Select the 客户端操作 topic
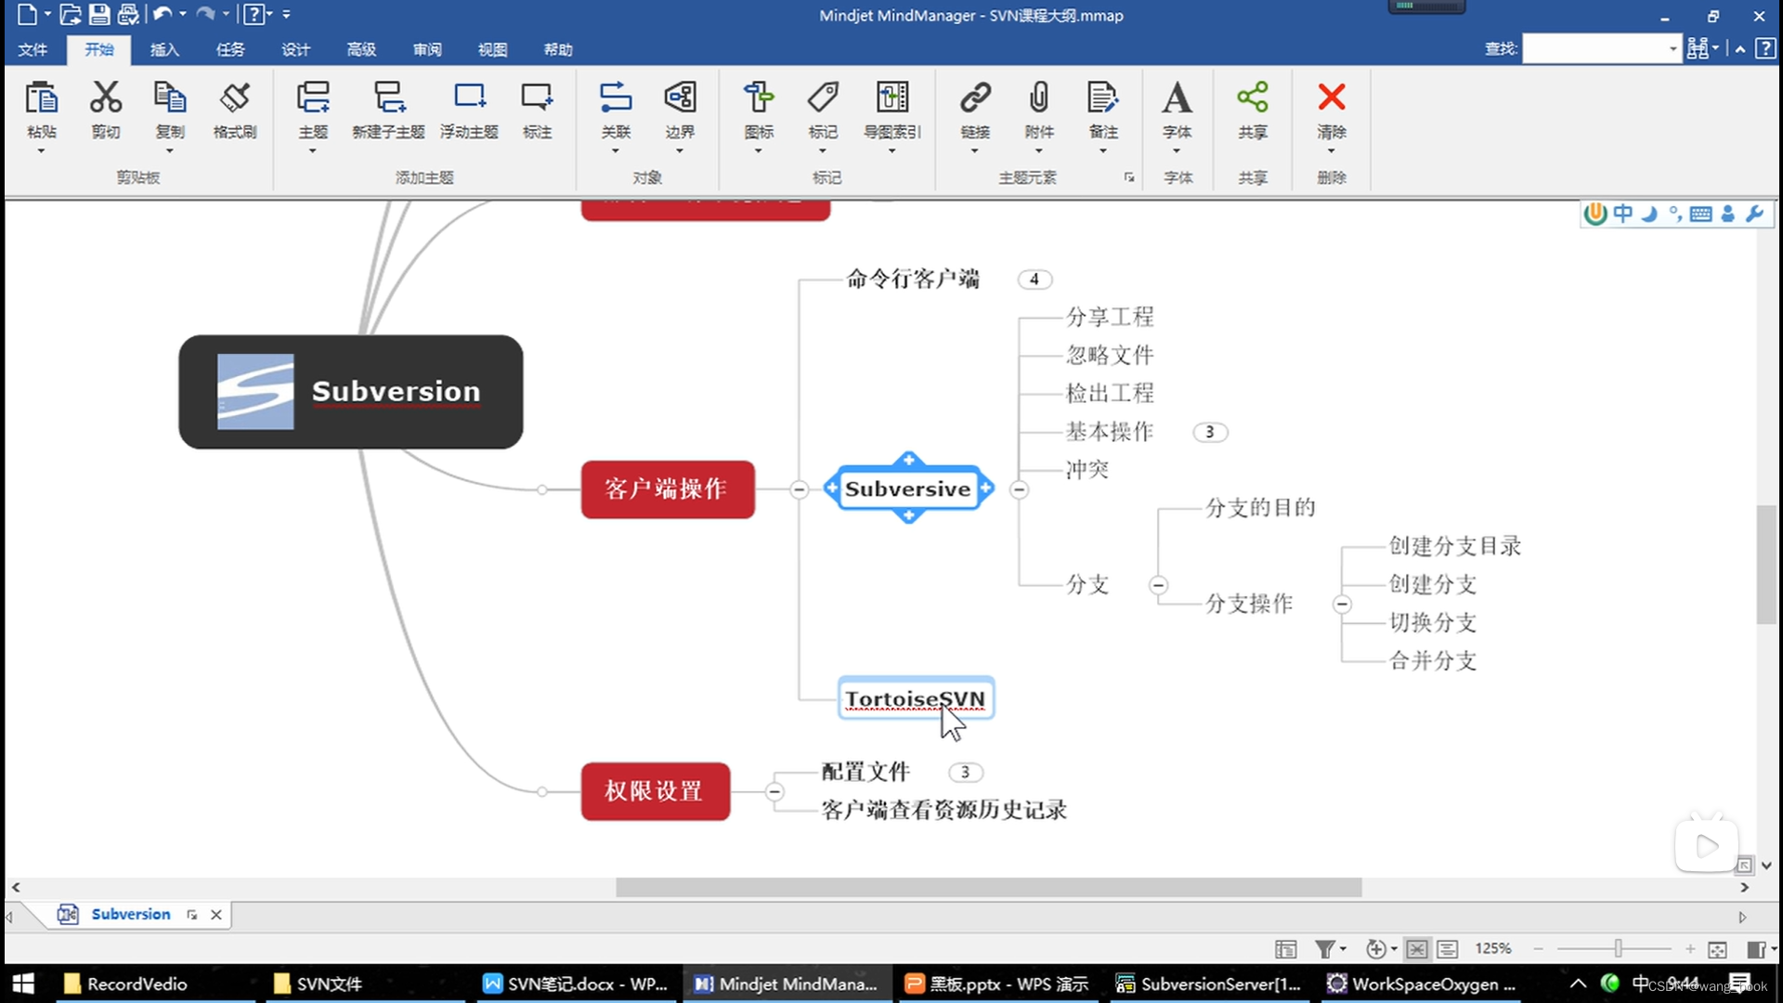1783x1003 pixels. [x=668, y=489]
